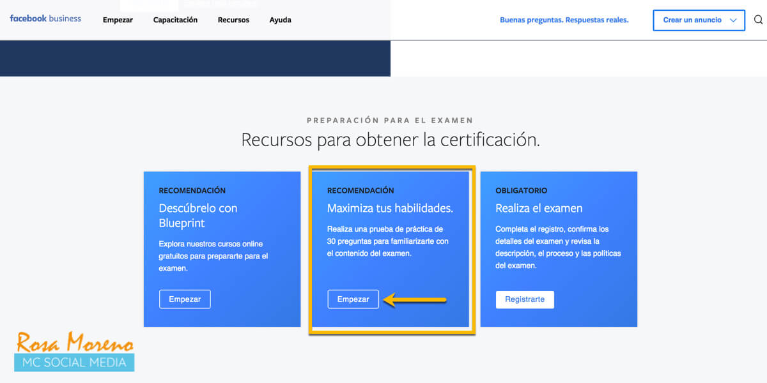Click the search magnifier icon
Viewport: 767px width, 383px height.
pos(758,20)
